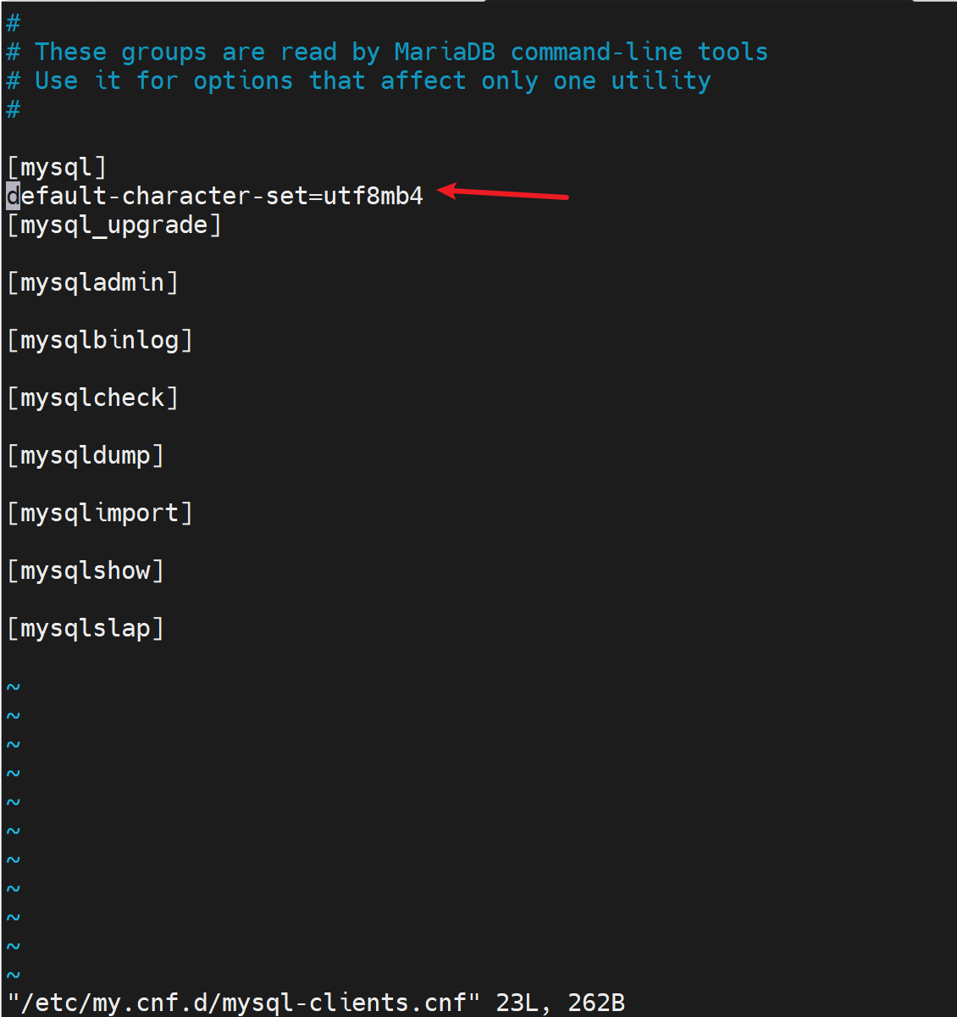The image size is (957, 1017).
Task: Click the [mysqlshow] section header
Action: [86, 570]
